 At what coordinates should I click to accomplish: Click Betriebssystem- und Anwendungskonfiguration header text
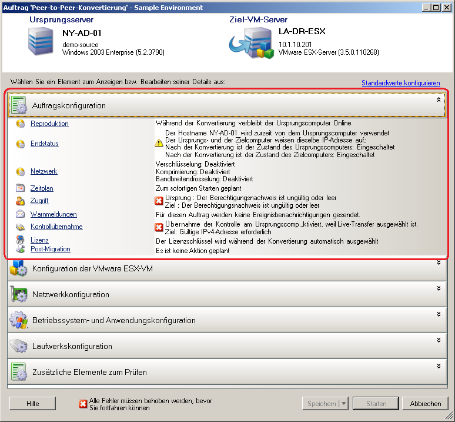point(114,320)
